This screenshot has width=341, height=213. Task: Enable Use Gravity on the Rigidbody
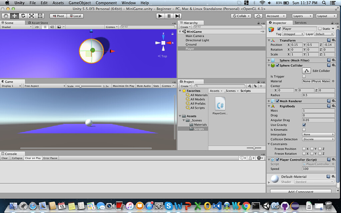304,125
